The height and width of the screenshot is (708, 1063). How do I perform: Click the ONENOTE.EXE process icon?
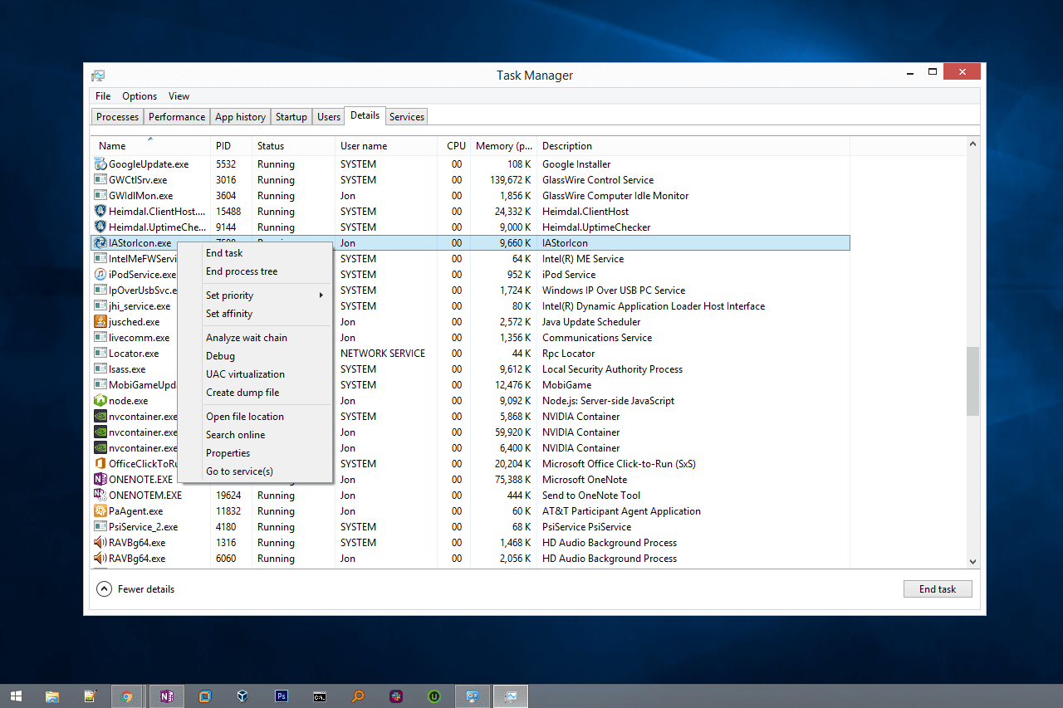coord(100,479)
